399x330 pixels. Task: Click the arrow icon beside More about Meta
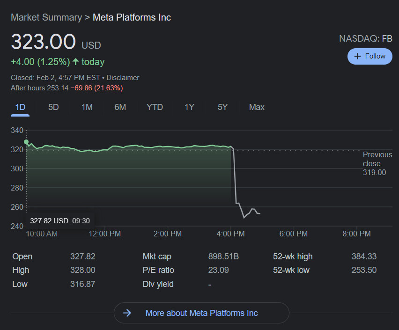coord(127,313)
